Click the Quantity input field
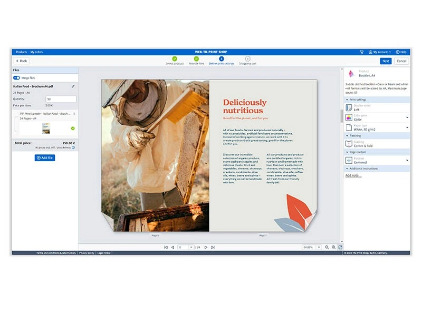The width and height of the screenshot is (422, 316). [61, 99]
